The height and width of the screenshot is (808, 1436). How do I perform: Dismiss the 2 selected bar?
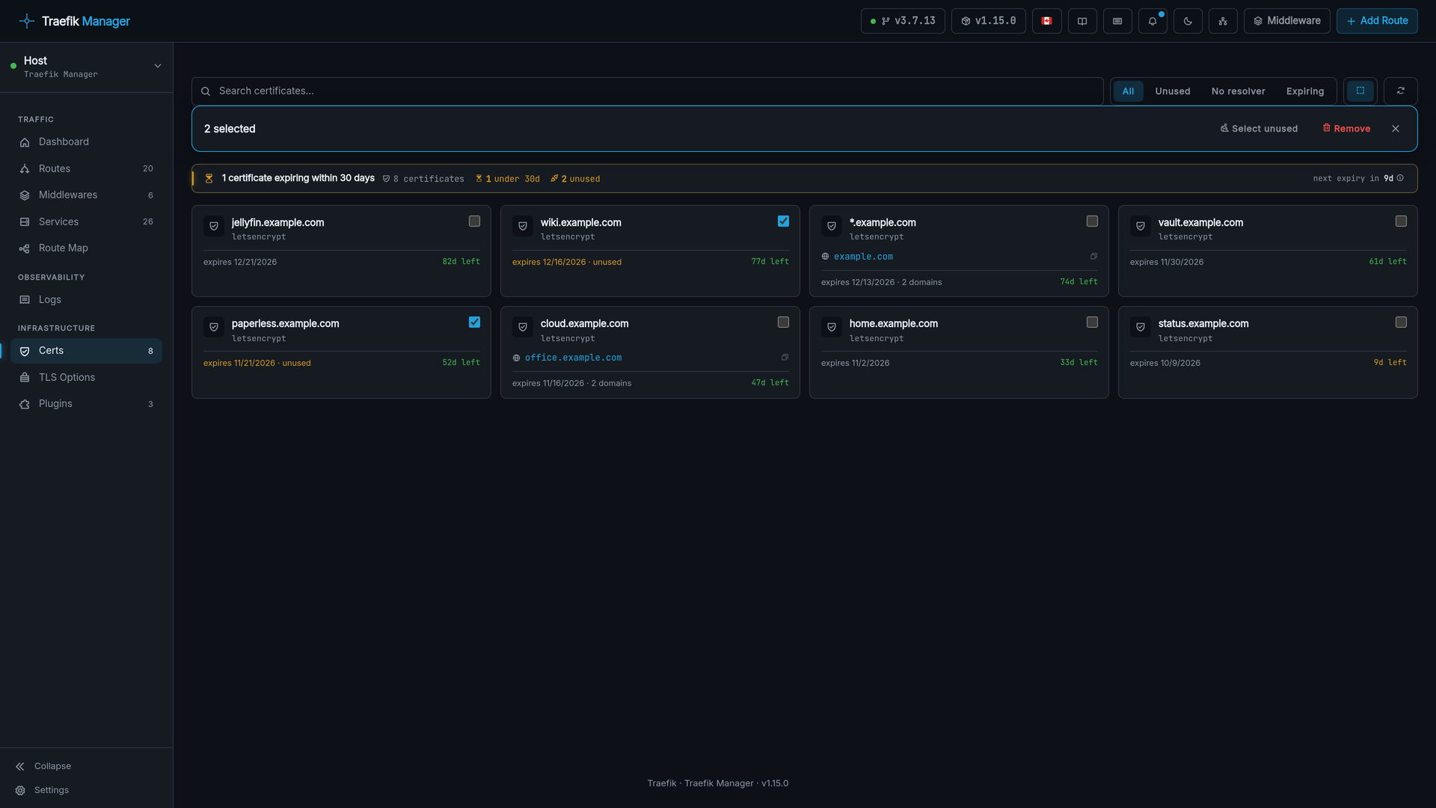(x=1396, y=129)
